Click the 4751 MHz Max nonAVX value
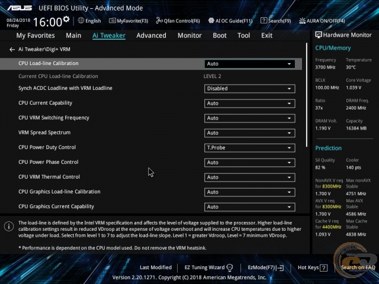This screenshot has width=379, height=284. point(356,193)
